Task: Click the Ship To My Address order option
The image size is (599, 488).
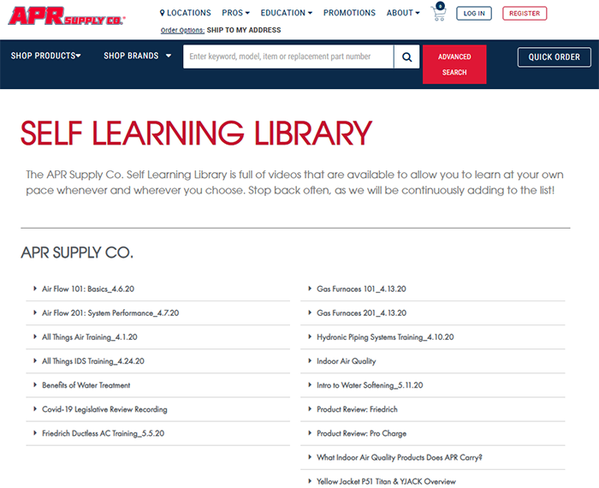Action: tap(244, 30)
